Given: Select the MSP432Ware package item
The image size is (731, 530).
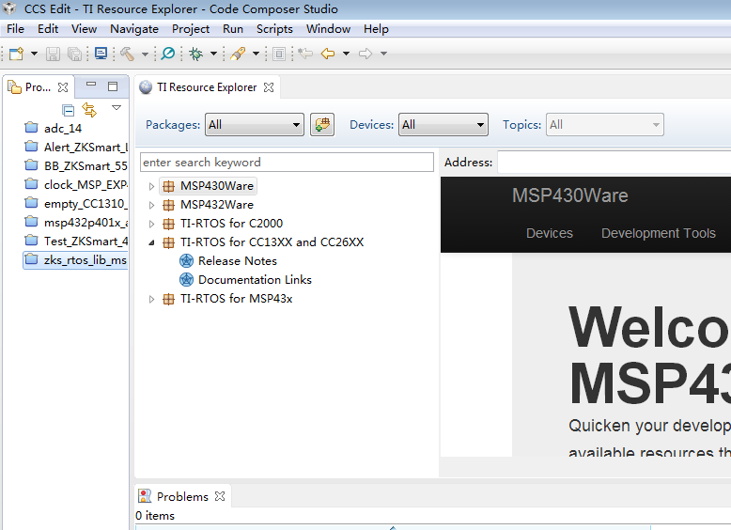Looking at the screenshot, I should (x=208, y=205).
